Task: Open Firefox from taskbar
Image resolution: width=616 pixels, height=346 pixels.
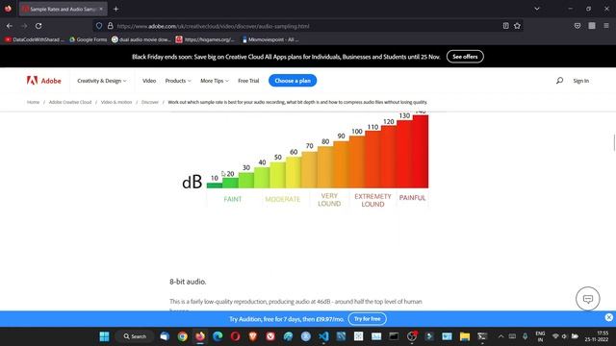Action: point(200,336)
